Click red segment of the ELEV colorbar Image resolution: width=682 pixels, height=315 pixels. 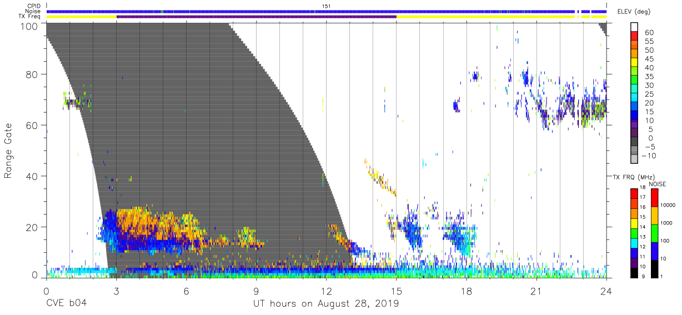tap(634, 34)
